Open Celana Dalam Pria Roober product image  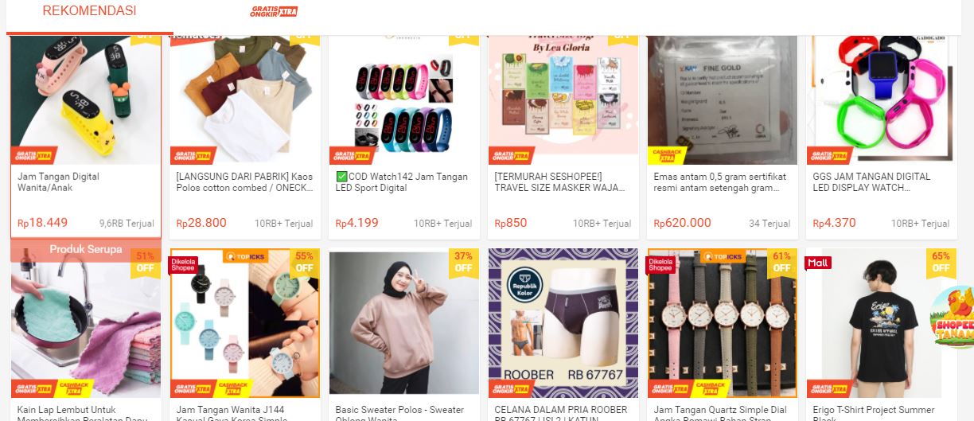[x=563, y=322]
